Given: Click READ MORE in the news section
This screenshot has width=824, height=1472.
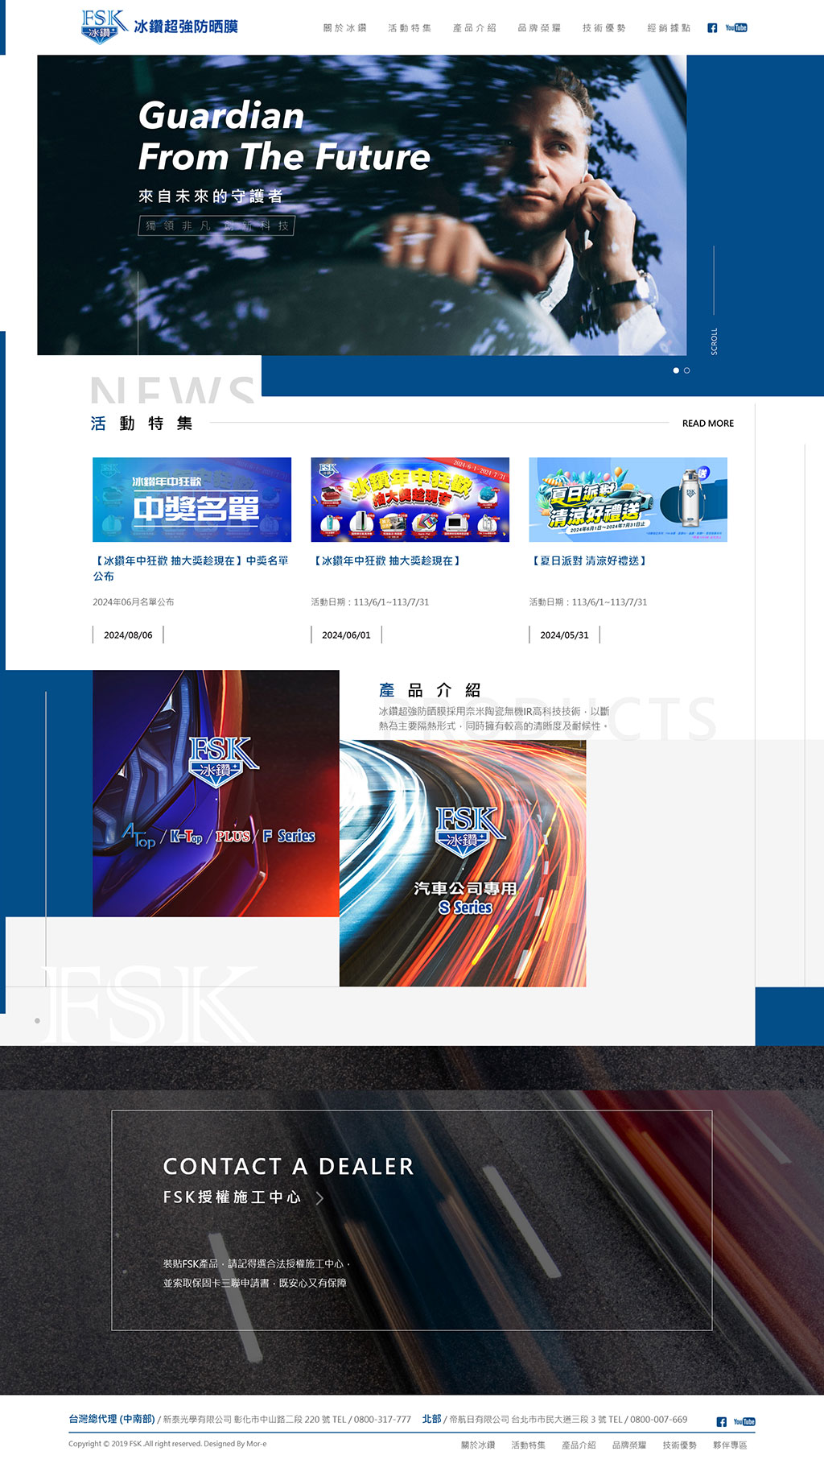Looking at the screenshot, I should 707,424.
